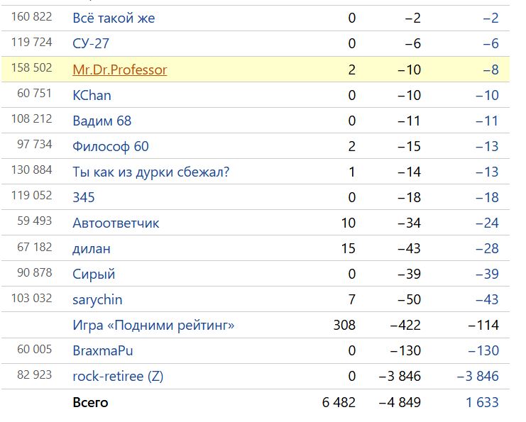Click the "Философ 60" username
This screenshot has height=422, width=526.
pos(111,146)
